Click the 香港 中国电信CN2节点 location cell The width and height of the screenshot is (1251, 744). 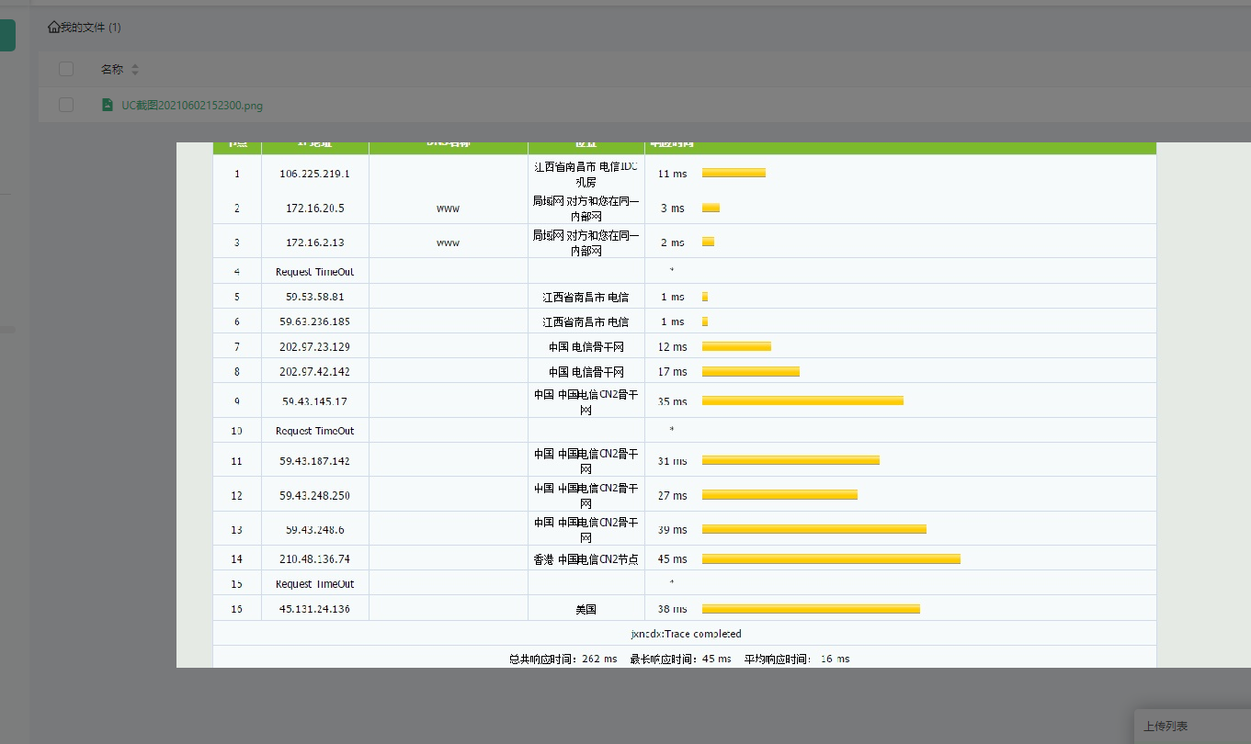tap(586, 558)
